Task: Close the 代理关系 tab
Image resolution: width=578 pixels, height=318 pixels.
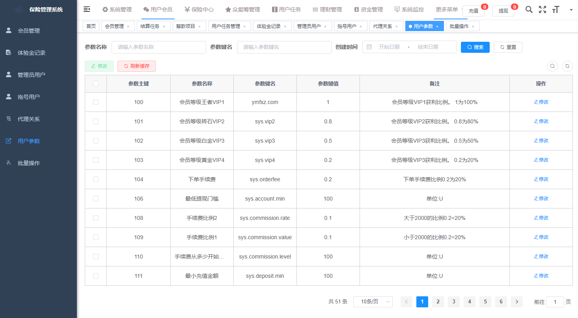Action: tap(397, 26)
